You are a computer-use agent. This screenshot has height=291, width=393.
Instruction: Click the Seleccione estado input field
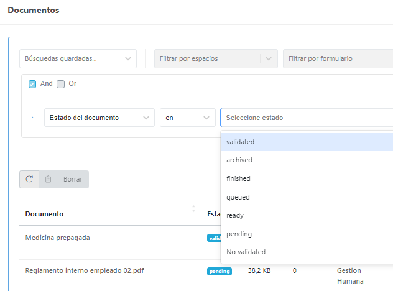(305, 118)
